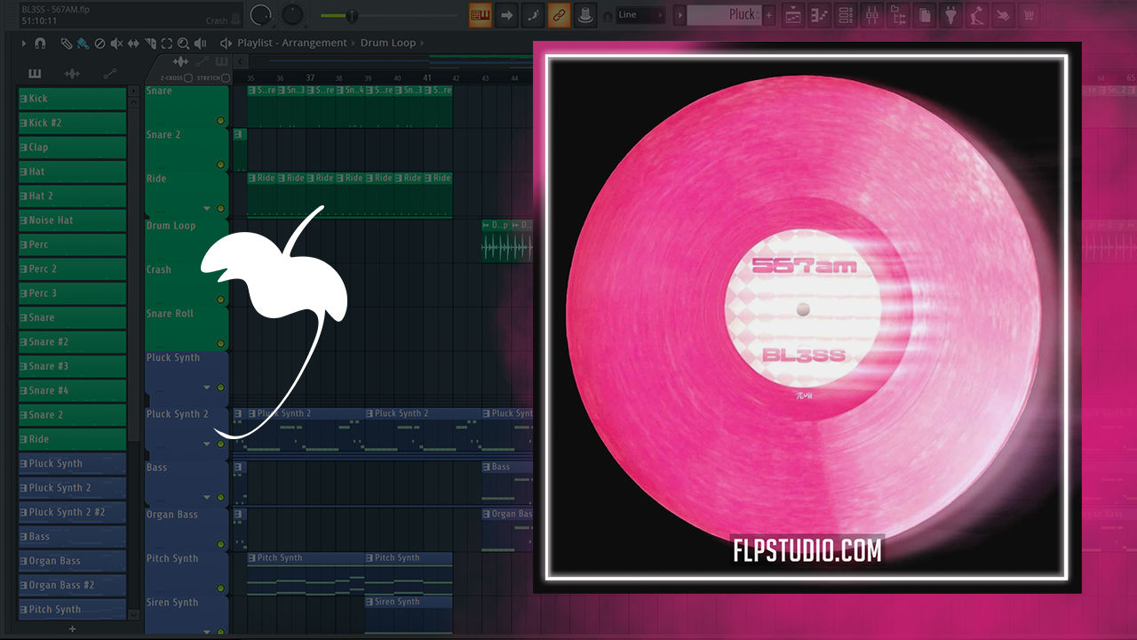Select the Zoom tool in playlist toolbar
This screenshot has width=1137, height=640.
(183, 43)
